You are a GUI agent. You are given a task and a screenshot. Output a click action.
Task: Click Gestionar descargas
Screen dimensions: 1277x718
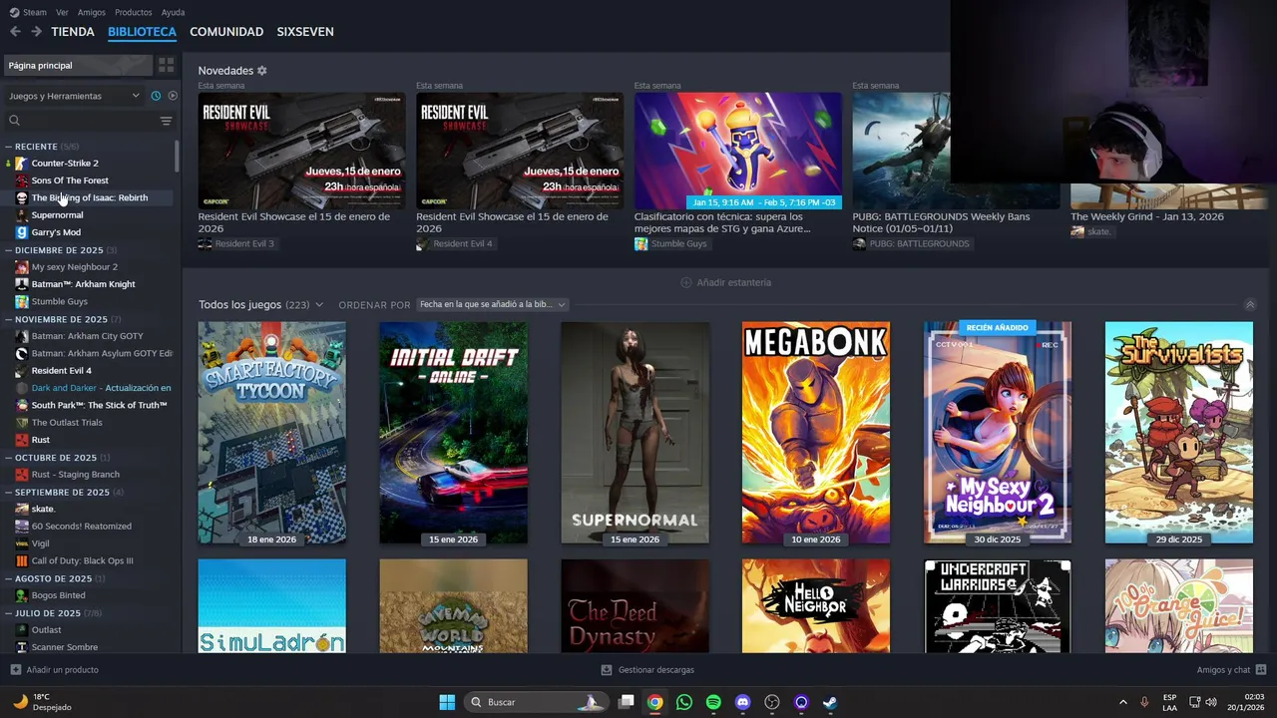(x=647, y=670)
